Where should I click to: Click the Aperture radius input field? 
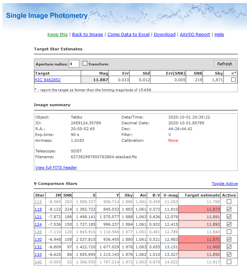pos(74,64)
